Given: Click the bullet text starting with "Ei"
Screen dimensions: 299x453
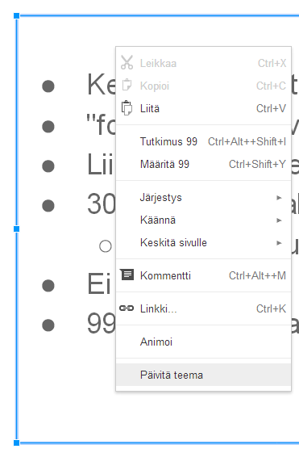Looking at the screenshot, I should (99, 284).
